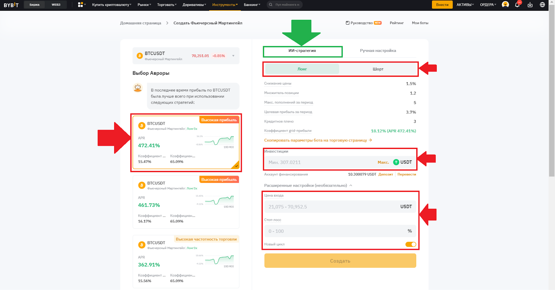555x290 pixels.
Task: Switch to the ИИ-стратегия tab
Action: [x=302, y=51]
